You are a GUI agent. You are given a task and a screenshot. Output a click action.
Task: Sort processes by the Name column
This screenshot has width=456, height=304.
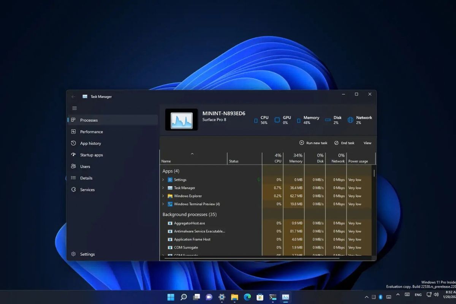(194, 158)
